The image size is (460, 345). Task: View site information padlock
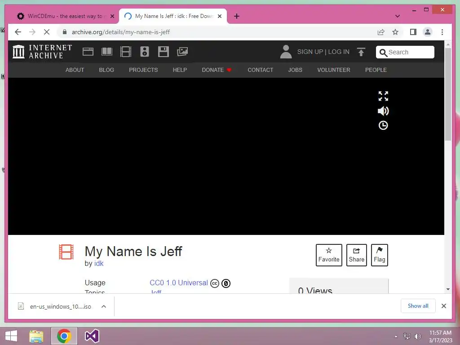(x=65, y=32)
